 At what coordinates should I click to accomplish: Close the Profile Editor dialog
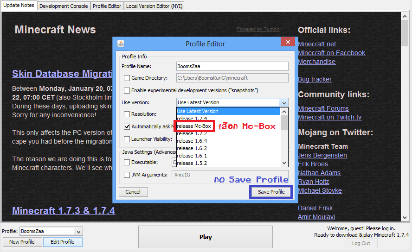pos(288,42)
